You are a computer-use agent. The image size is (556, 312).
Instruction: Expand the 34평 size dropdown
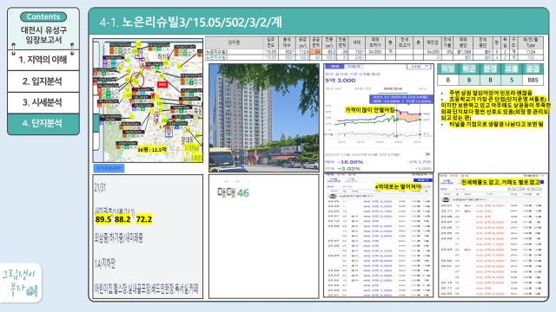pos(420,67)
